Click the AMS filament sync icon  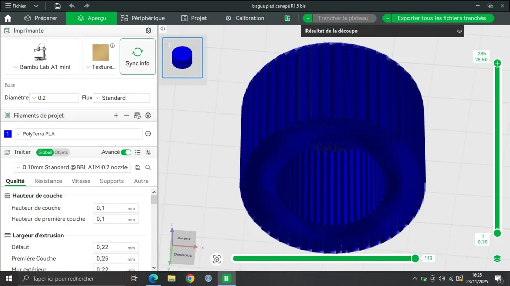coord(137,116)
